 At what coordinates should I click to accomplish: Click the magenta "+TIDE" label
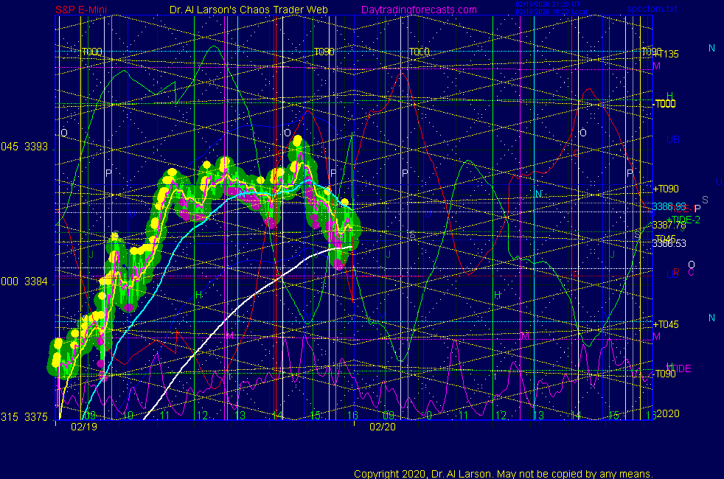[678, 368]
